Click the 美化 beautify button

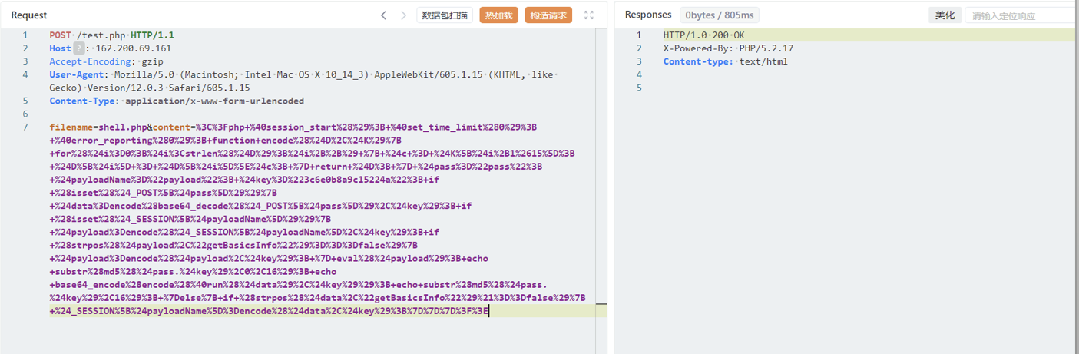[945, 15]
